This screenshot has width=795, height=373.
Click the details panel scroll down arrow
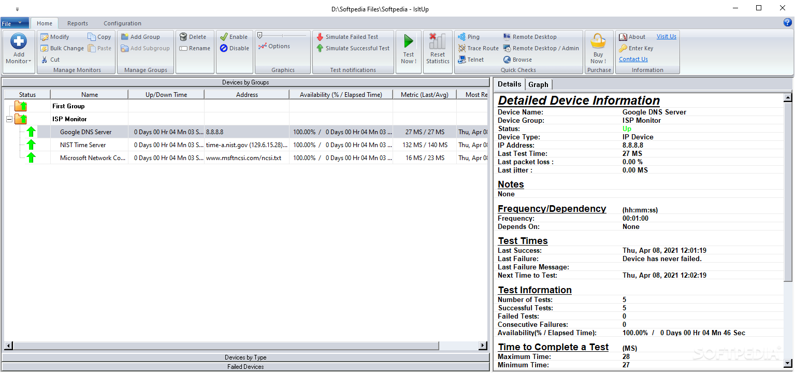(788, 364)
